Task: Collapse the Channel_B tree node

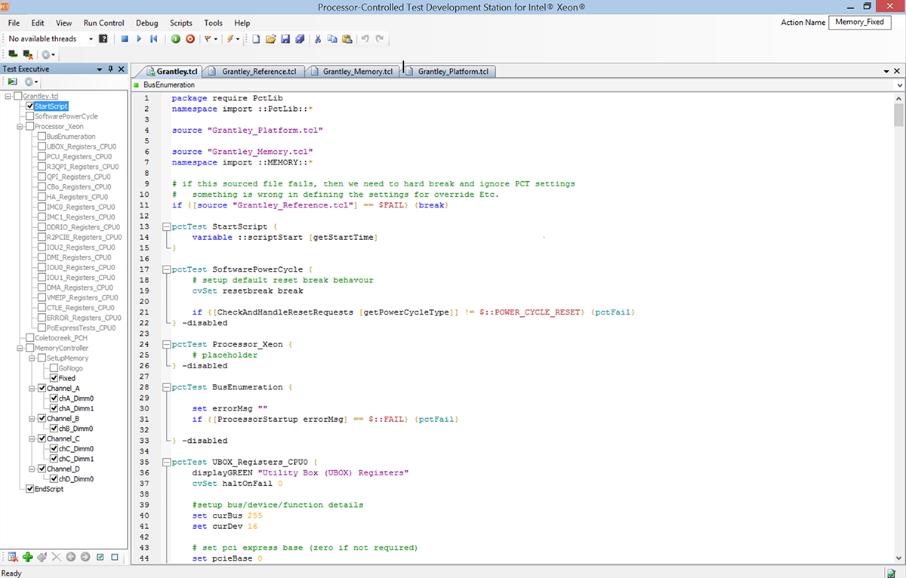Action: [x=30, y=418]
